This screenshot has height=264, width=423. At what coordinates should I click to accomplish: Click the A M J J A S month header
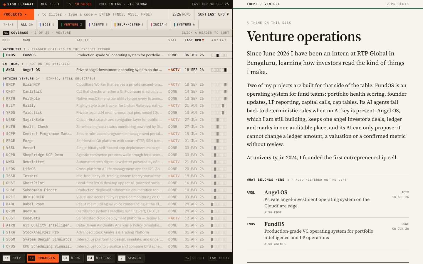click(x=219, y=40)
